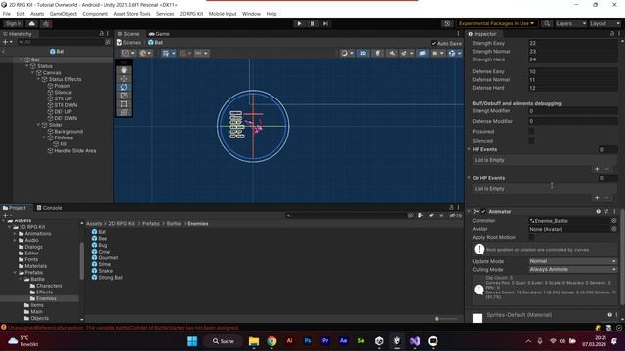Open Animator preset settings icon

(x=606, y=212)
